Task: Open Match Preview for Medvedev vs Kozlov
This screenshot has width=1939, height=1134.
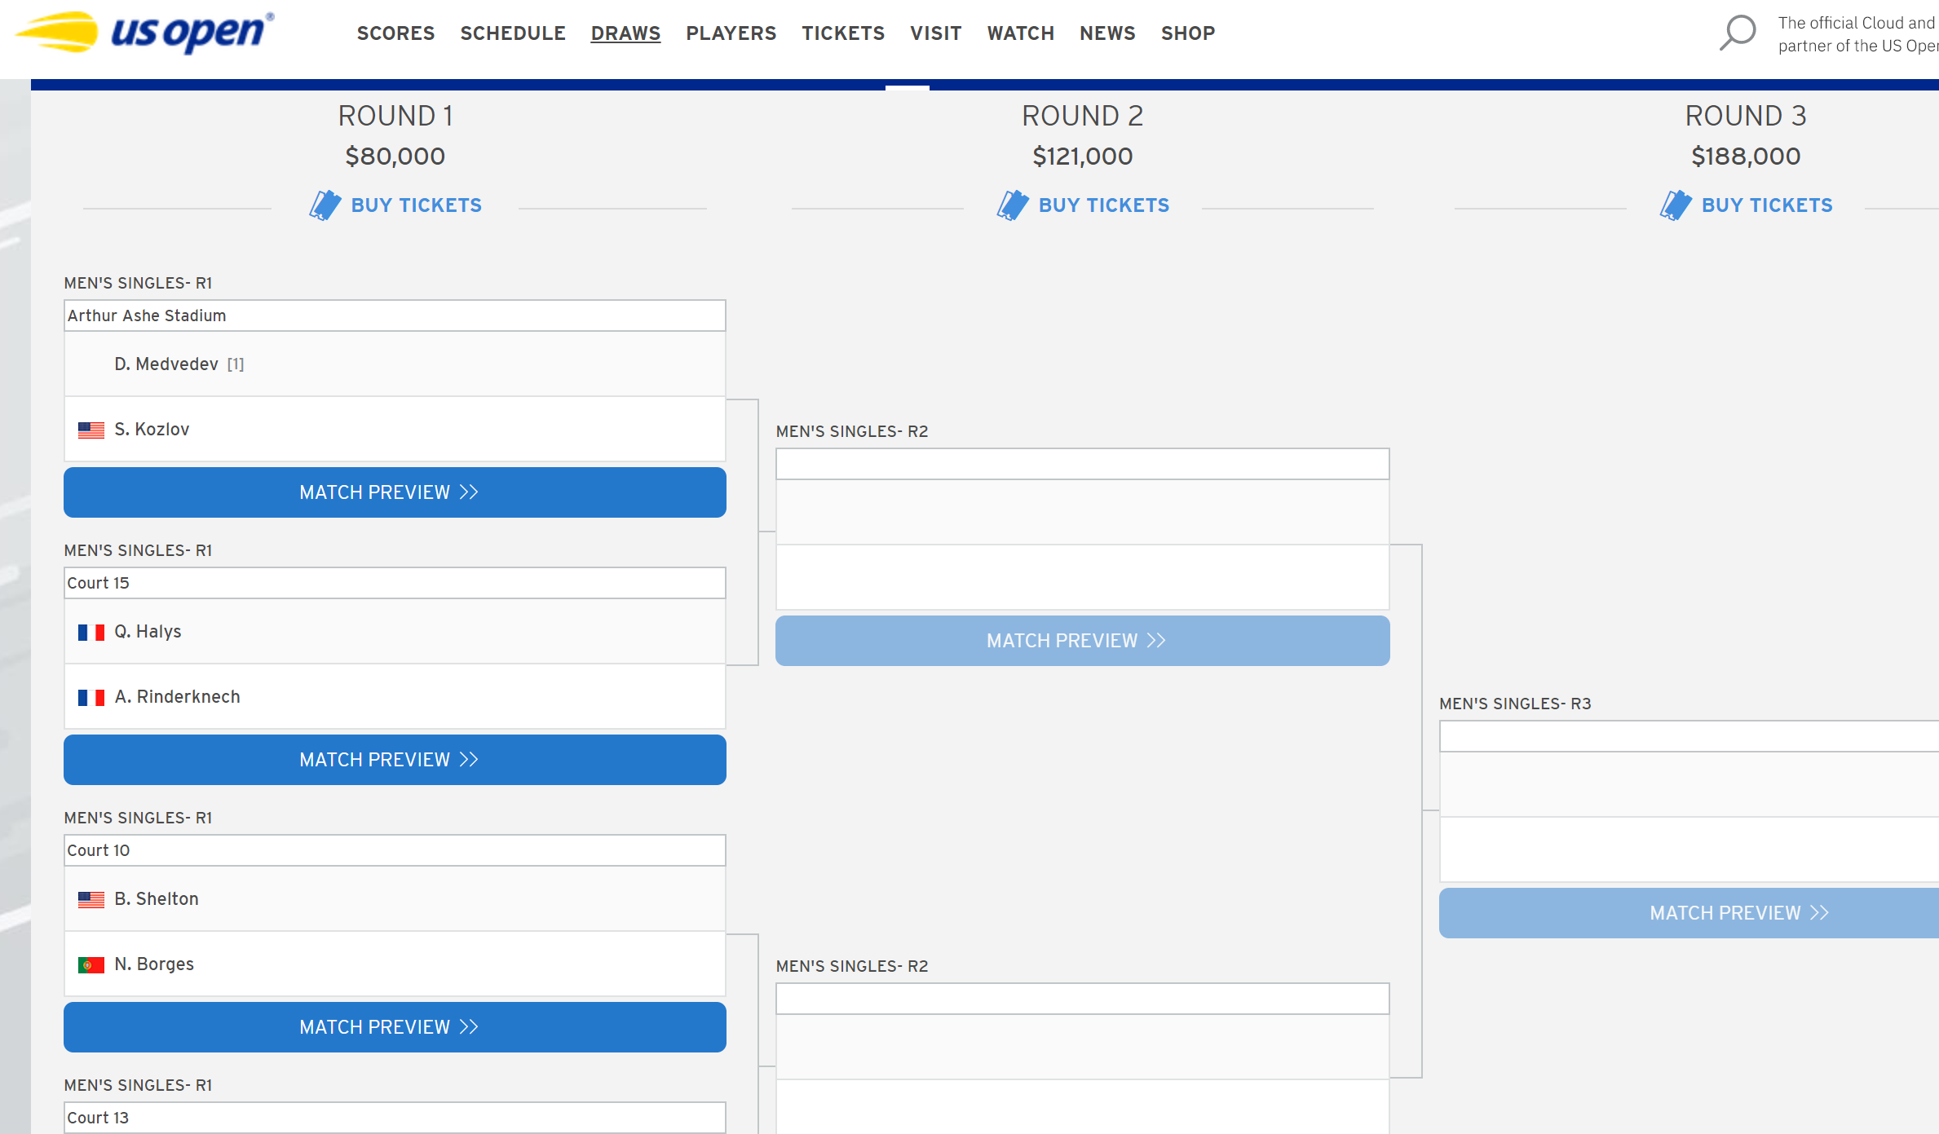Action: click(x=395, y=492)
